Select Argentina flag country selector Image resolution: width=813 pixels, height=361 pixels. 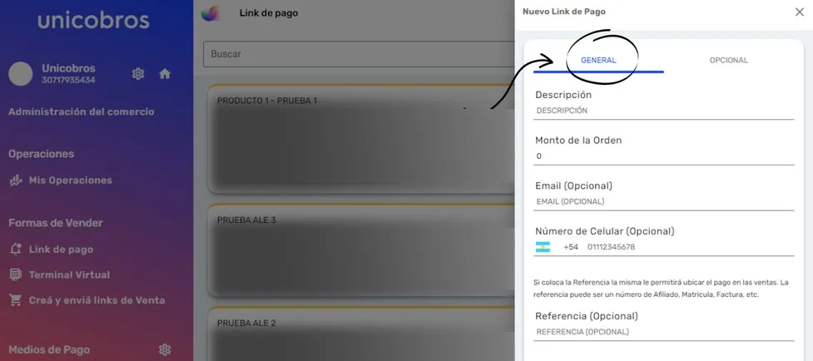point(543,247)
